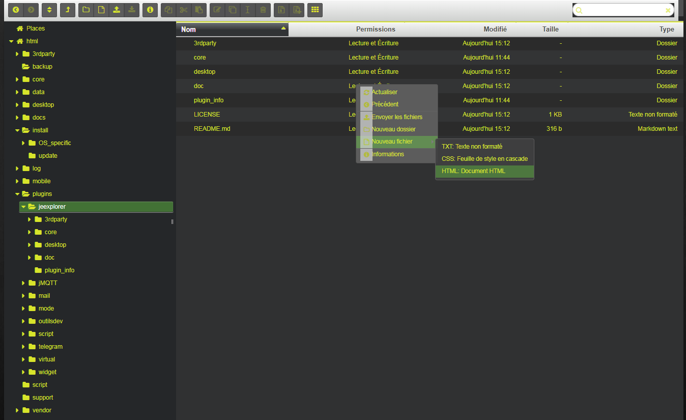Screen dimensions: 686x420
Task: Sort by the Taille column header
Action: [x=542, y=30]
